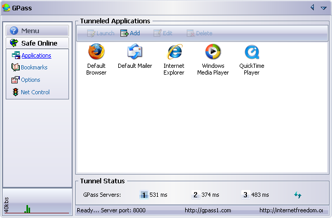Open the title bar dropdown arrow
Image resolution: width=332 pixels, height=218 pixels.
[x=324, y=8]
